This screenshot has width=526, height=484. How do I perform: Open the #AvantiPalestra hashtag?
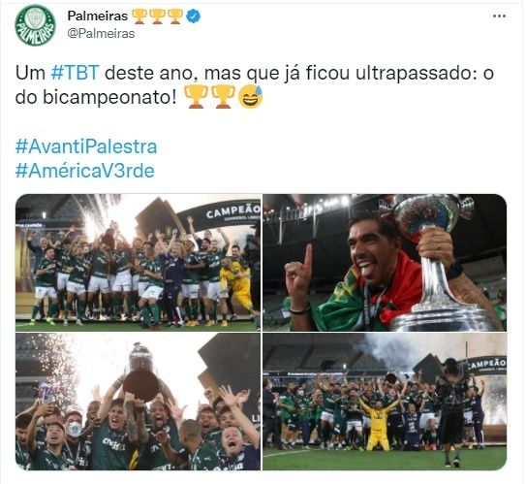point(86,146)
